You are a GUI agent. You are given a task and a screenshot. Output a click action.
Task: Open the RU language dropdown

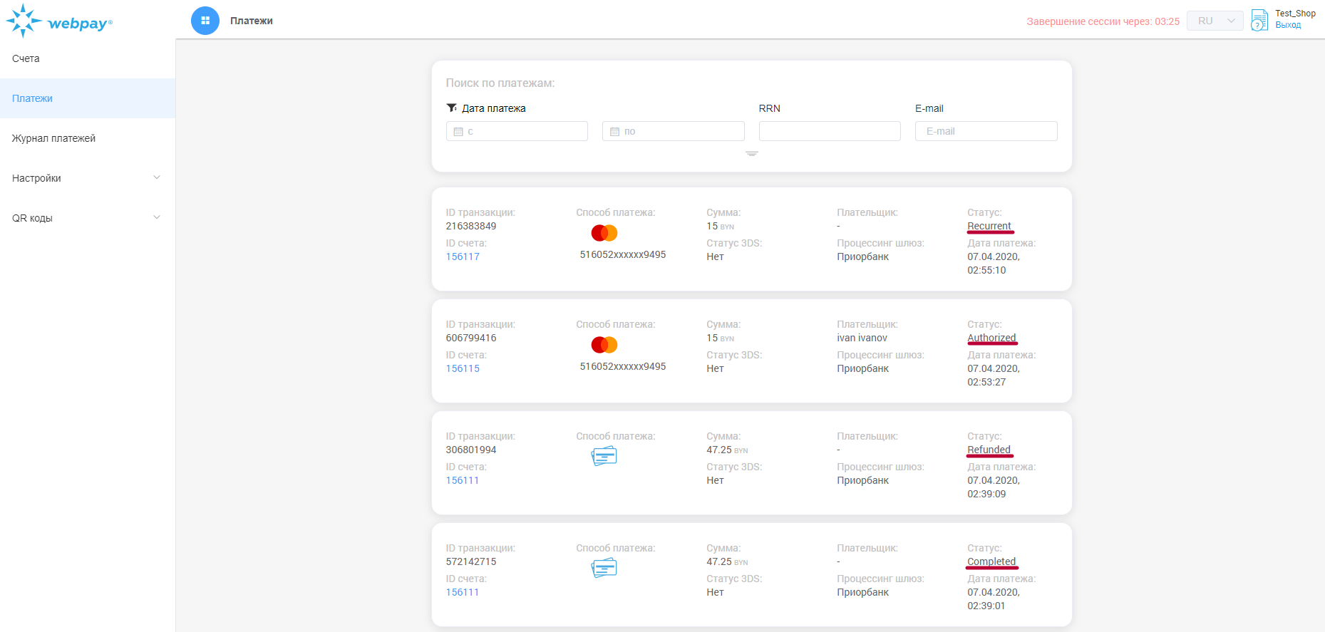(x=1215, y=21)
